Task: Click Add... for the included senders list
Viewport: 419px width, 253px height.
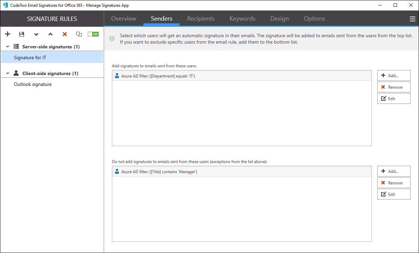Action: coord(394,75)
